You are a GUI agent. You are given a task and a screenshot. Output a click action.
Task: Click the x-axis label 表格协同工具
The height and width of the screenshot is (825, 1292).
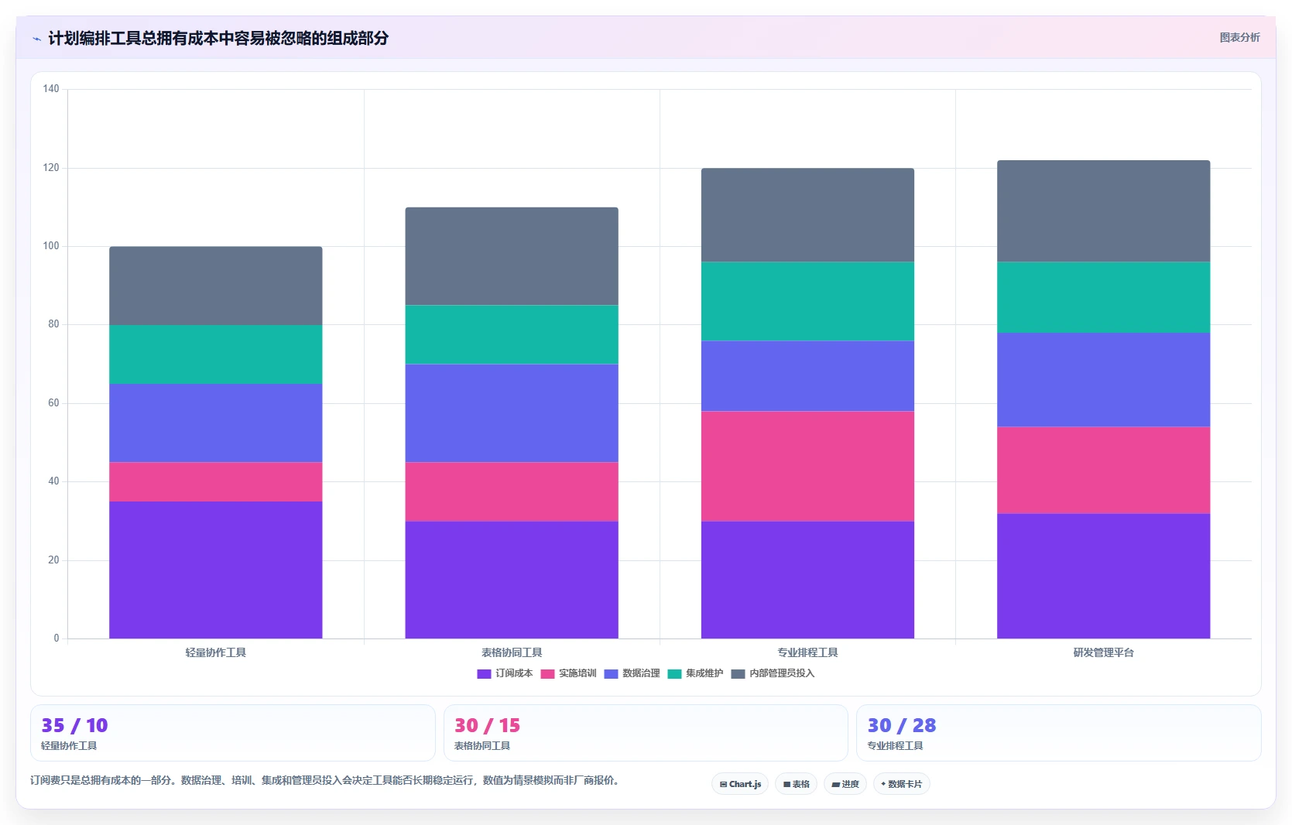[x=512, y=652]
